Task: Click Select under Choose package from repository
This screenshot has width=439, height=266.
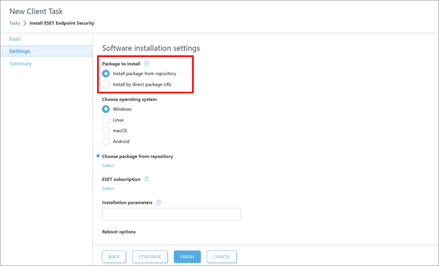Action: 108,166
